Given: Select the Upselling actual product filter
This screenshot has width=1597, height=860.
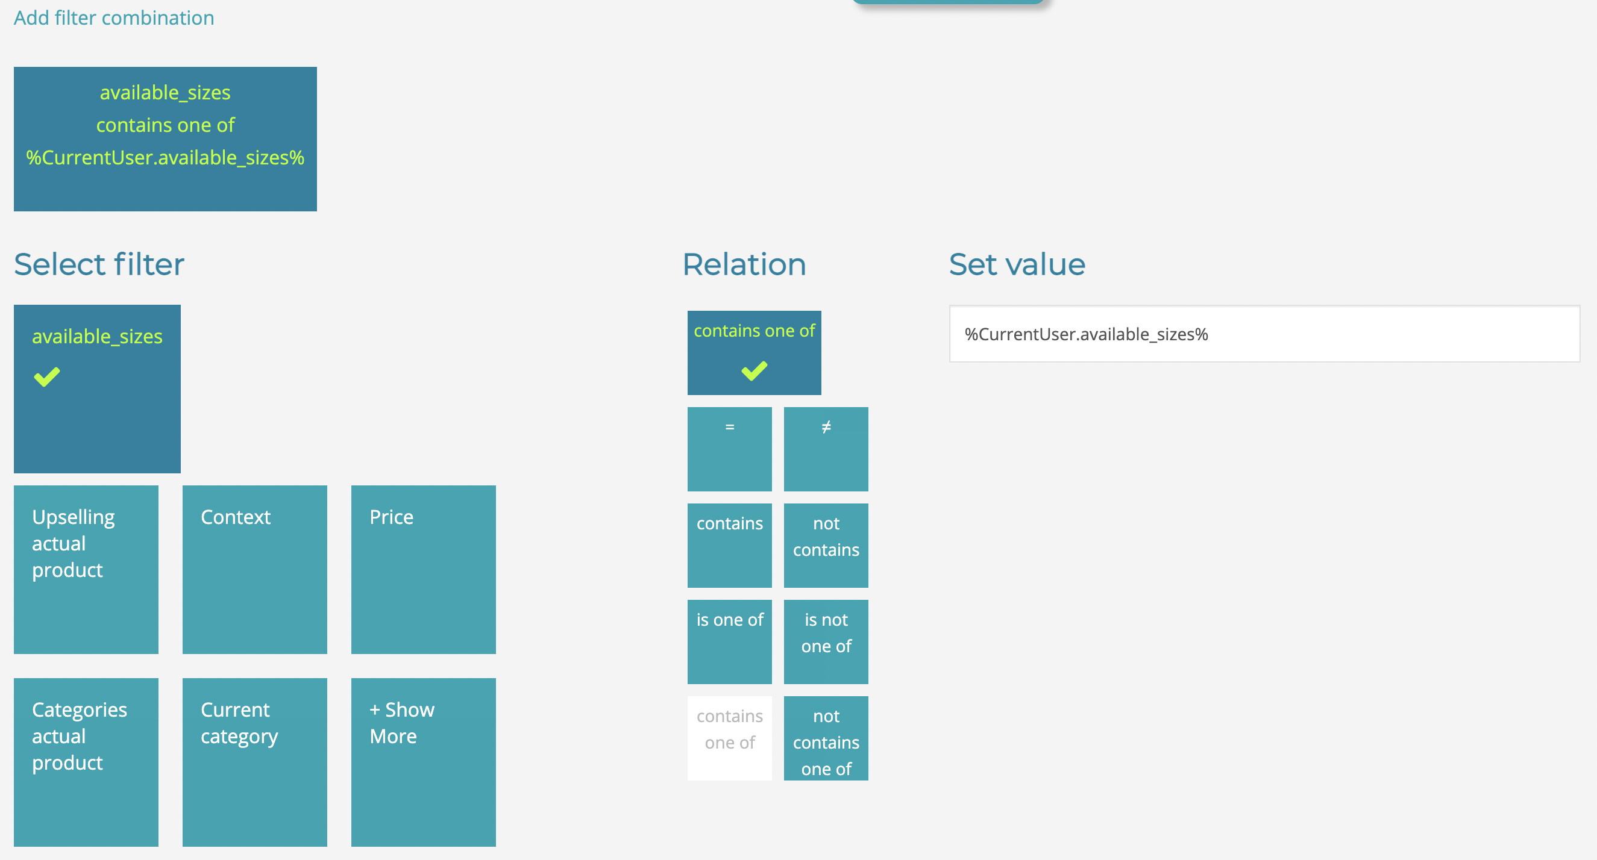Looking at the screenshot, I should [86, 569].
